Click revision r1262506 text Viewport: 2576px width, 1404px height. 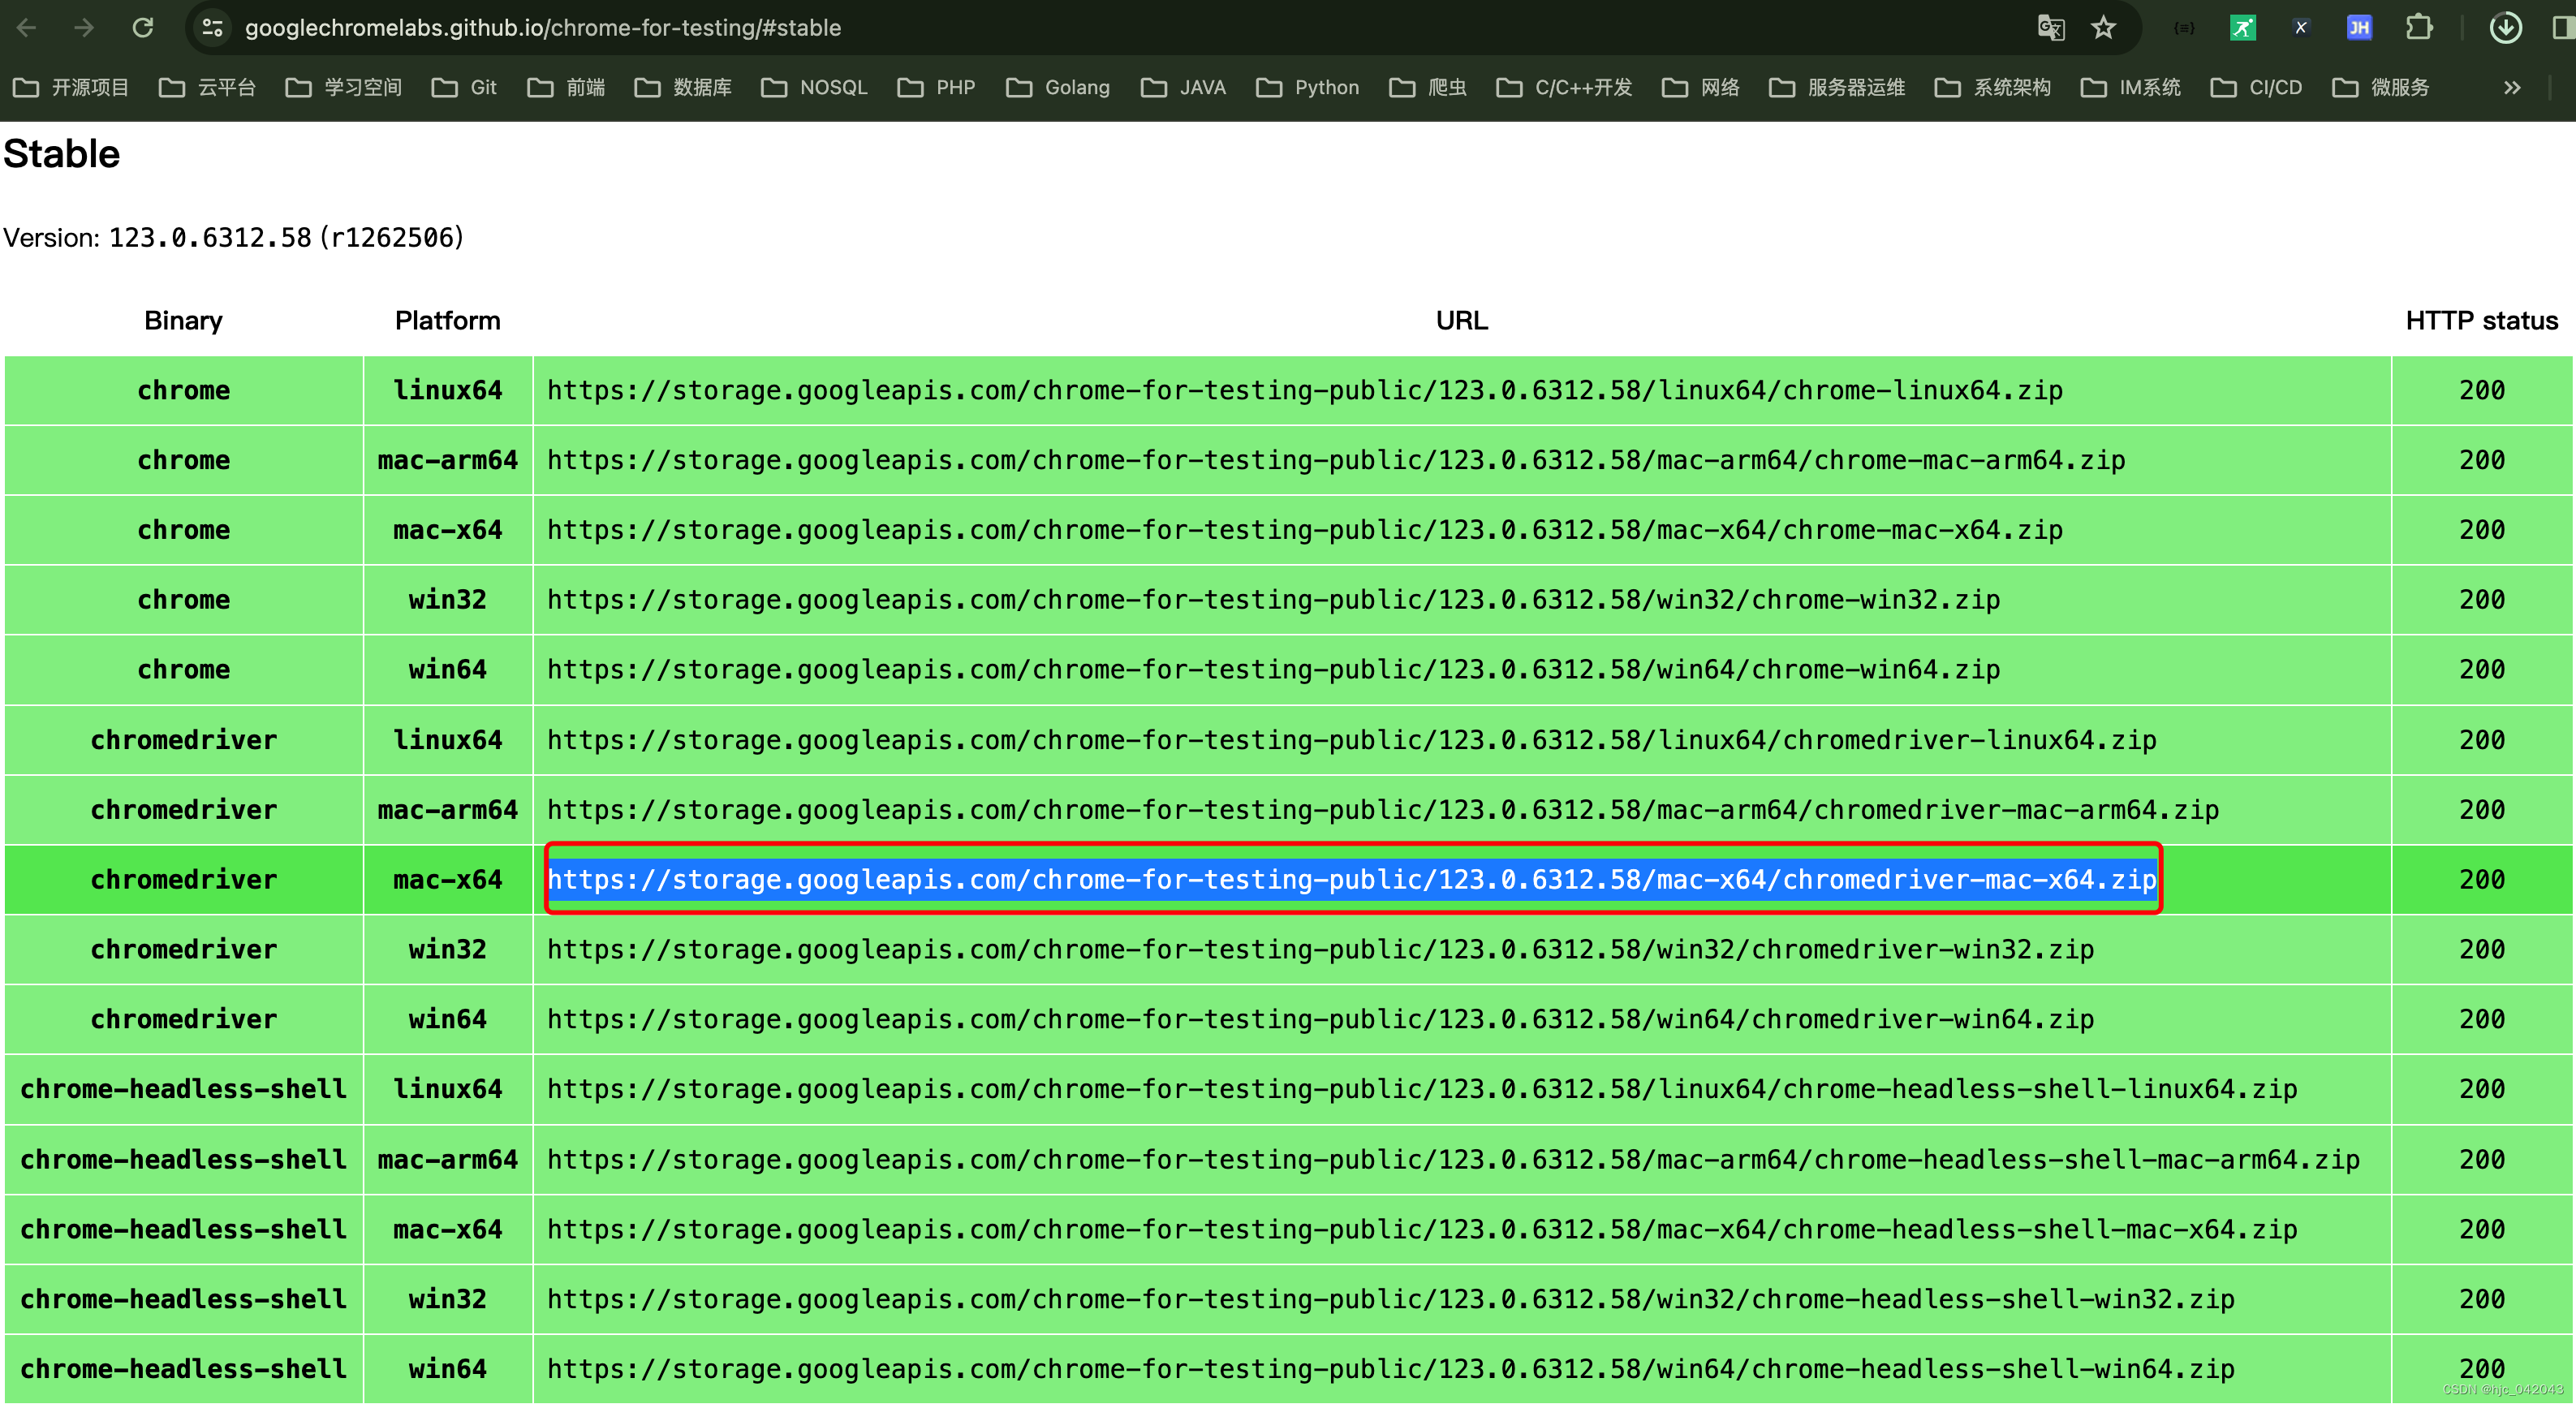[x=393, y=238]
